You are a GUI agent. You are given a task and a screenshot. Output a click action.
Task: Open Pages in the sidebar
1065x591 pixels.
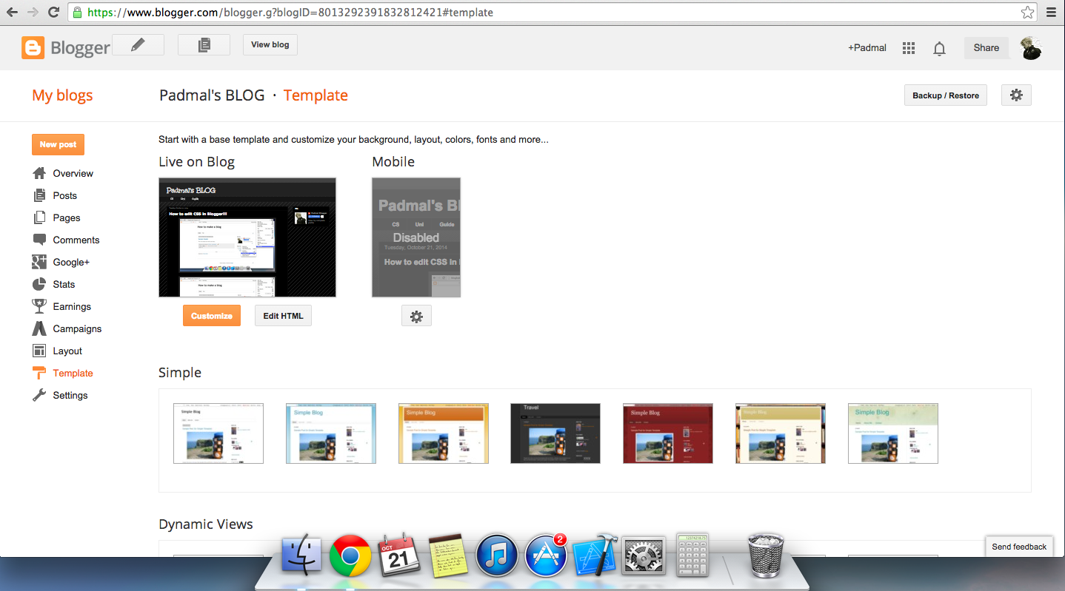(x=67, y=217)
